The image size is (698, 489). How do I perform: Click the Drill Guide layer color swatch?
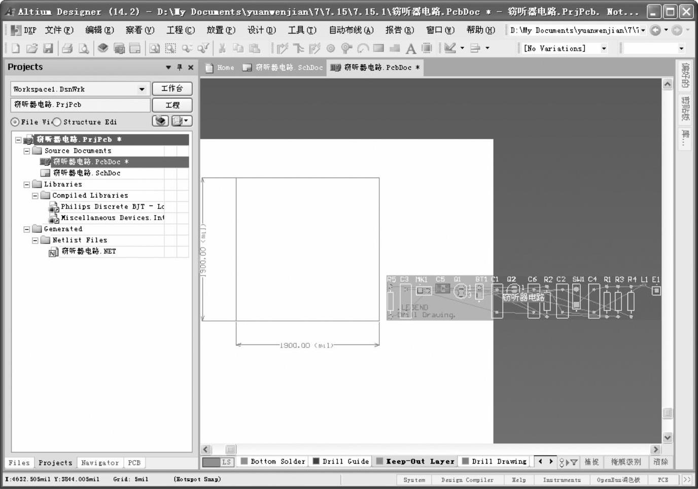coord(316,461)
